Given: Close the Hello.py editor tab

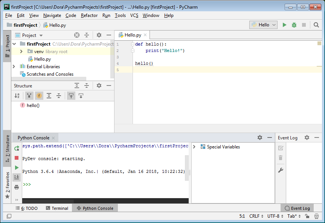Looking at the screenshot, I should click(145, 35).
